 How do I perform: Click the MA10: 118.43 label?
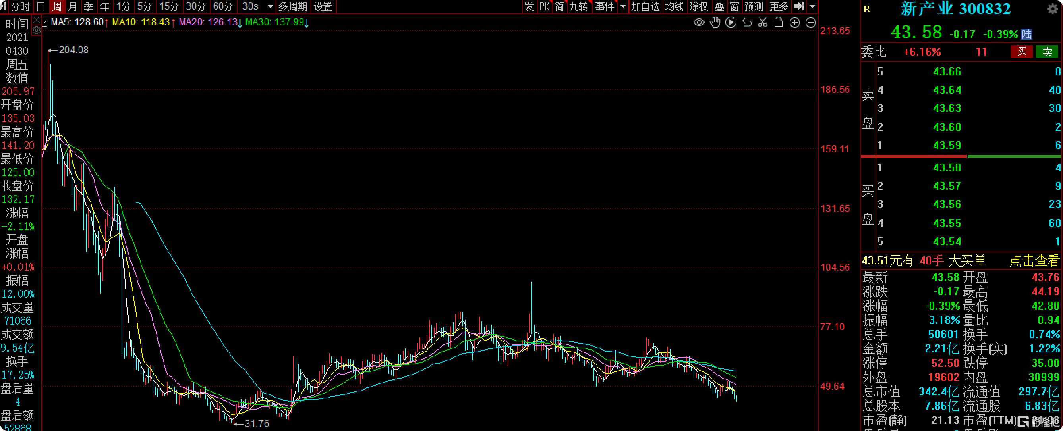click(x=141, y=22)
